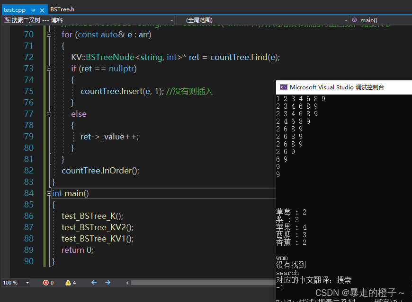The height and width of the screenshot is (302, 412).
Task: Click console output line 香蕉 : 2
Action: (x=291, y=242)
